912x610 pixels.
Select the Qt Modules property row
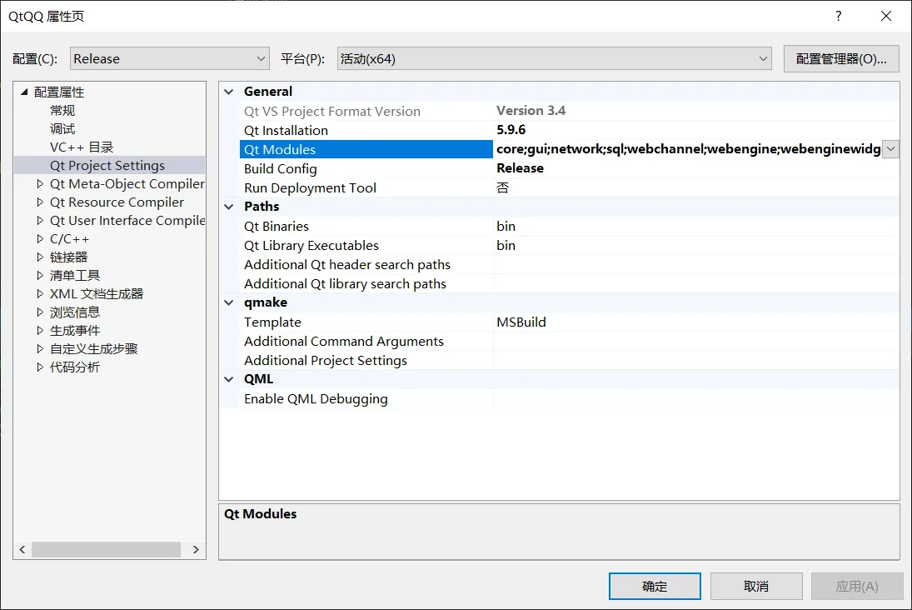coord(366,150)
